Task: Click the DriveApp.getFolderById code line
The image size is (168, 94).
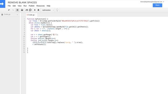Action: point(64,21)
